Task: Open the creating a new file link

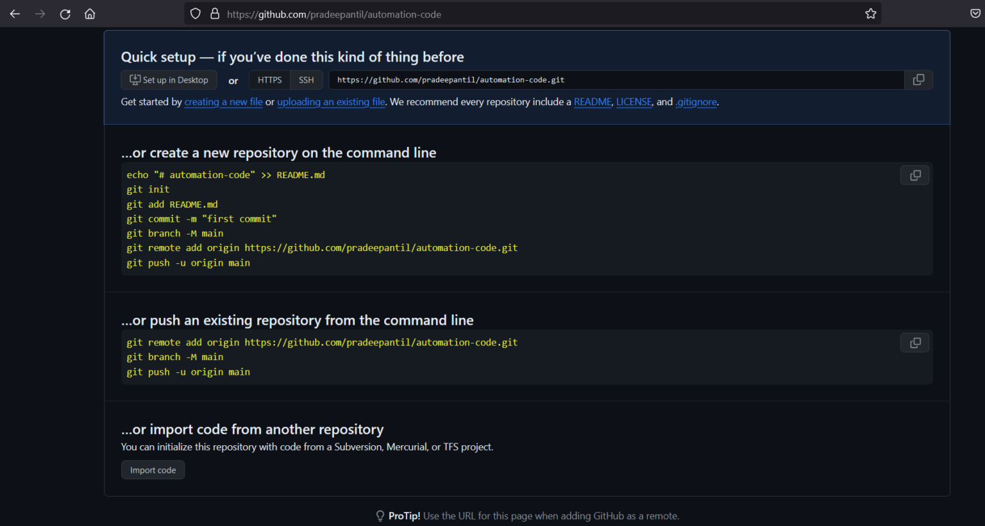Action: [223, 102]
